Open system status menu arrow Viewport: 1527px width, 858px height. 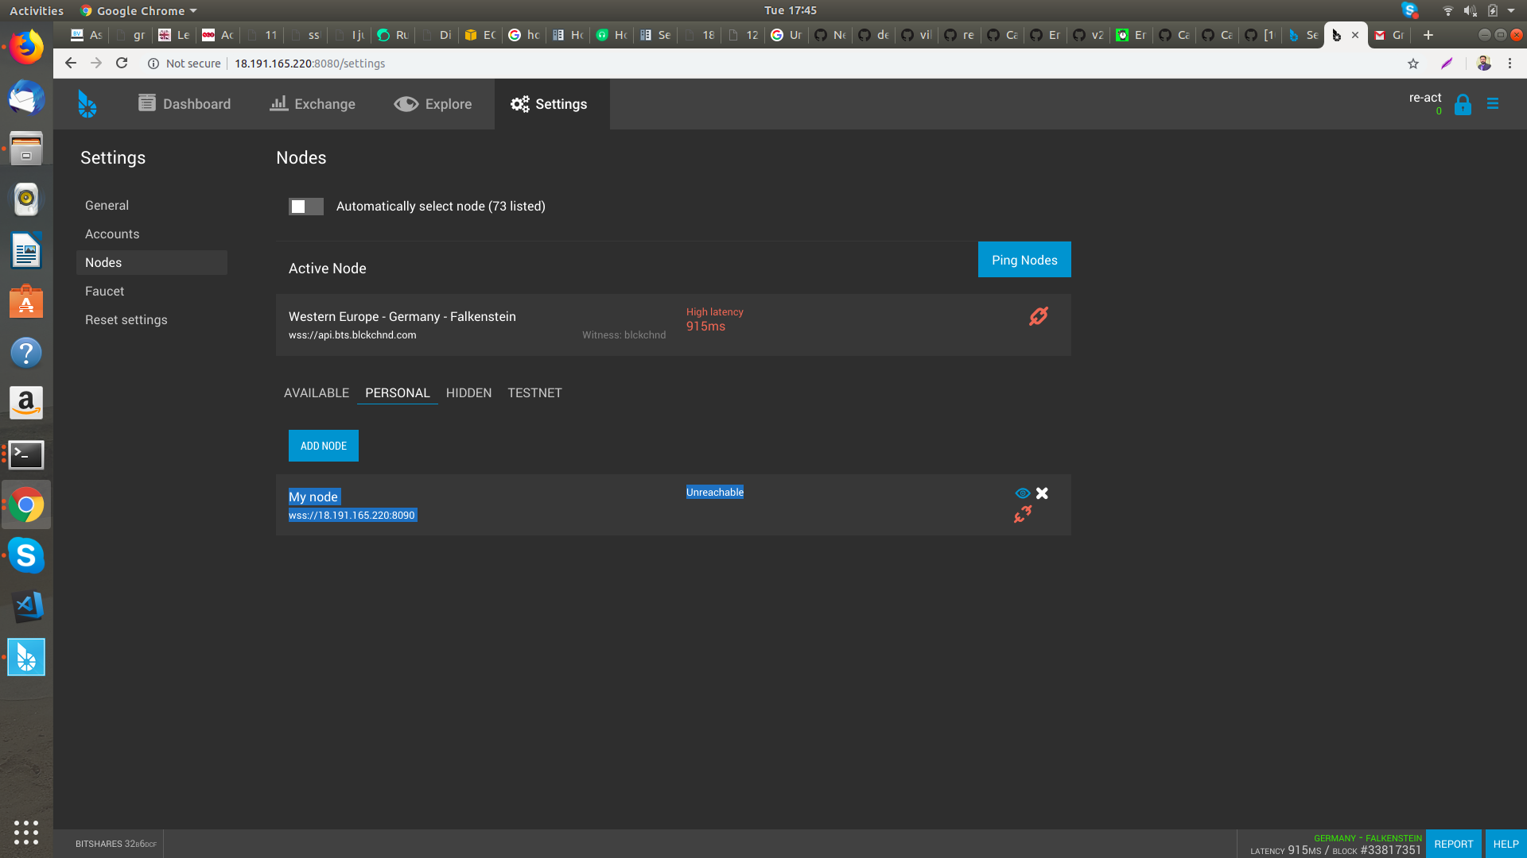pyautogui.click(x=1511, y=10)
